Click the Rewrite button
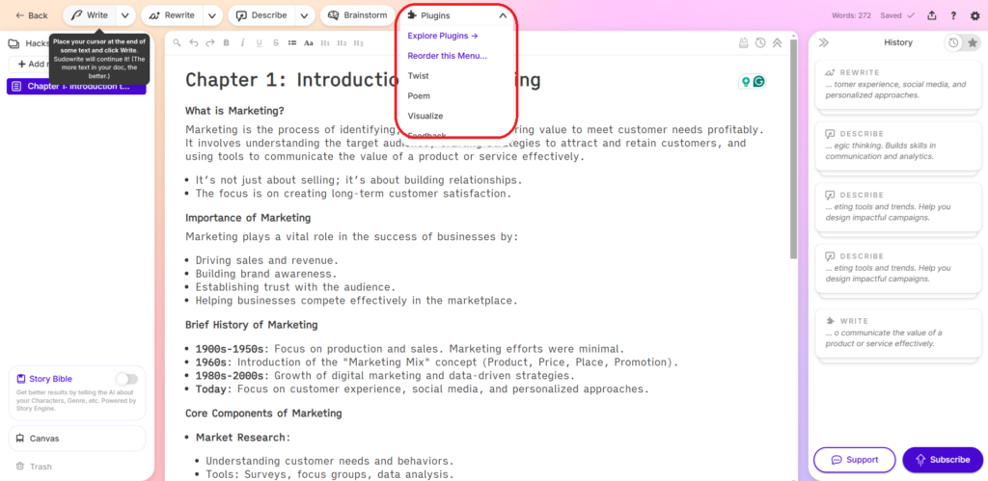The width and height of the screenshot is (988, 481). click(174, 15)
